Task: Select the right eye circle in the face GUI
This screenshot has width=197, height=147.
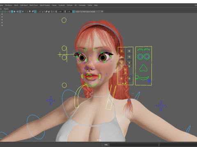Action: tap(147, 56)
